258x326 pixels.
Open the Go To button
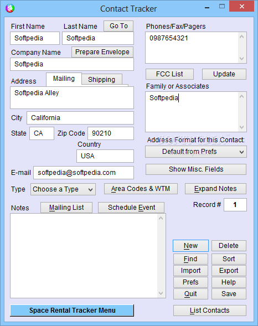point(118,26)
